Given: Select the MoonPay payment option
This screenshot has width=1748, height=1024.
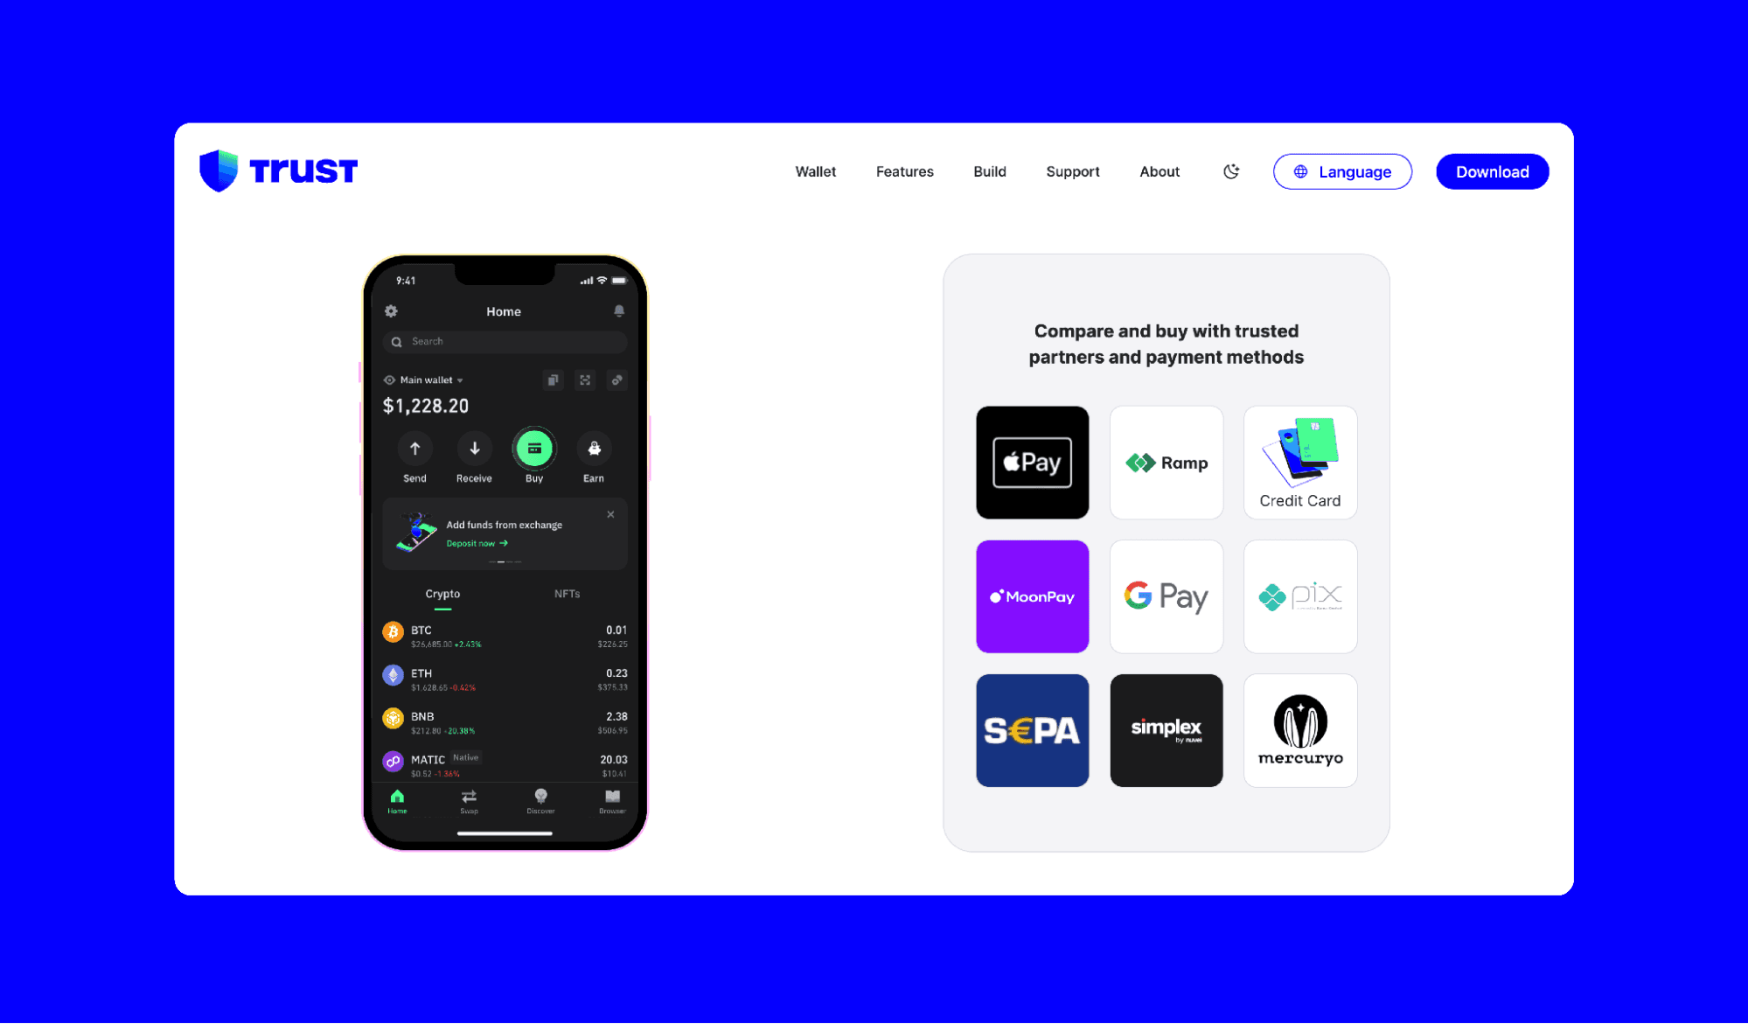Looking at the screenshot, I should (1033, 596).
